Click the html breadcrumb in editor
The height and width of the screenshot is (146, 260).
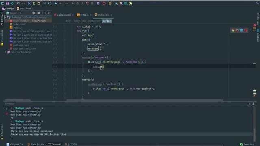point(69,21)
